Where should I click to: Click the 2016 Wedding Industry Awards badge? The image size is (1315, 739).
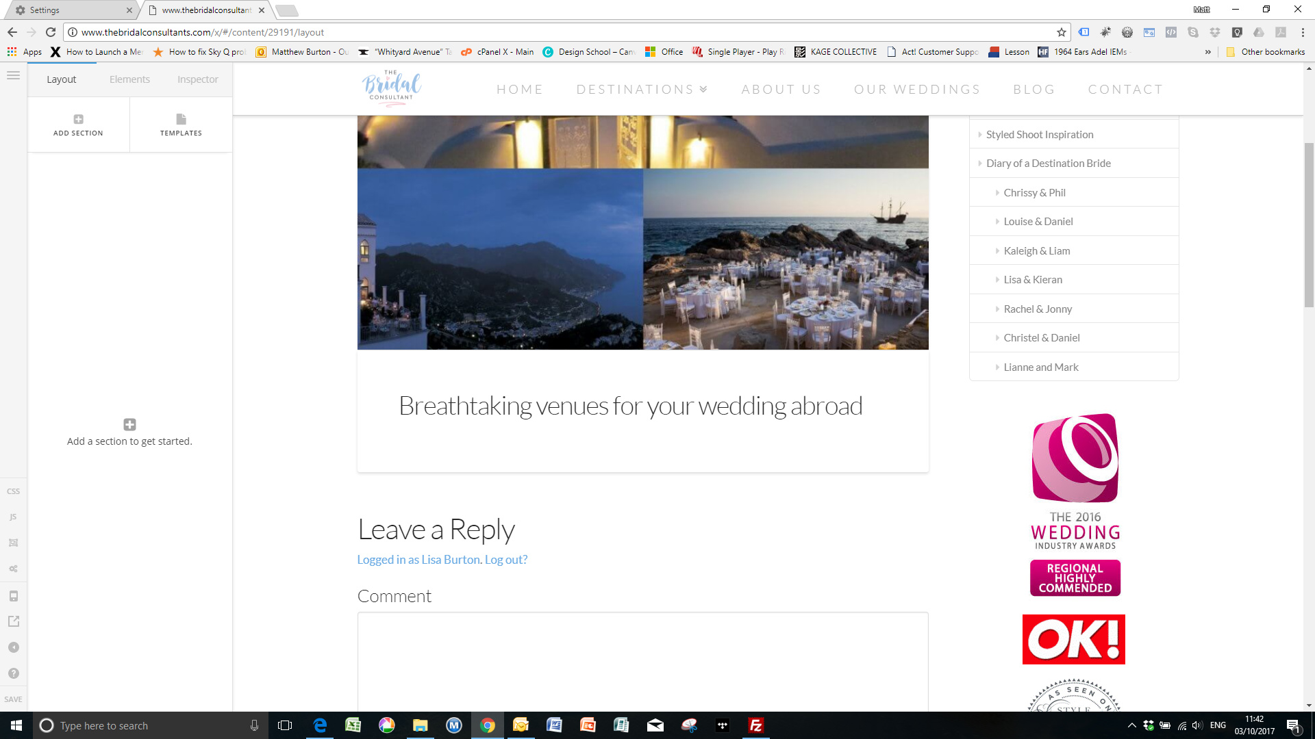[x=1075, y=505]
